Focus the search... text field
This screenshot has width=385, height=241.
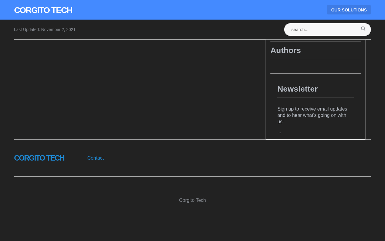328,30
